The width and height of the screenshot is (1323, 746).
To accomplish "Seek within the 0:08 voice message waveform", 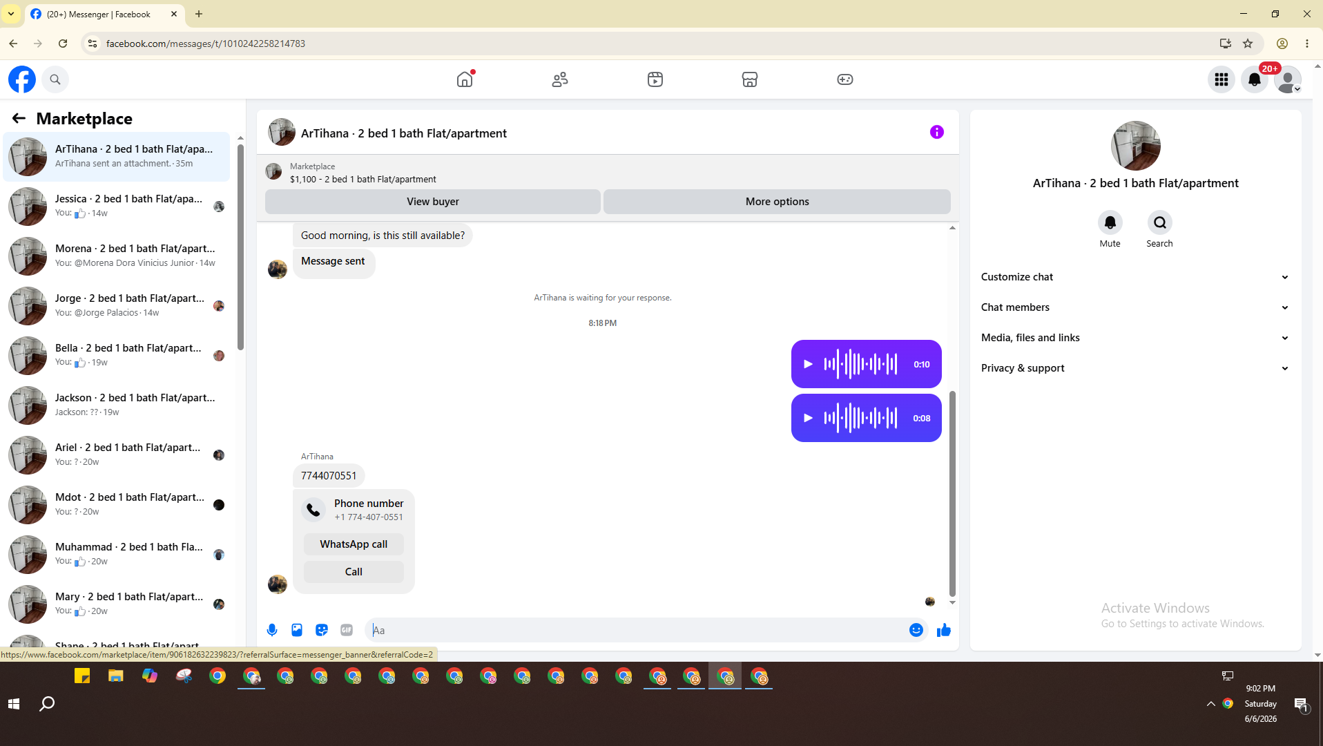I will point(861,418).
